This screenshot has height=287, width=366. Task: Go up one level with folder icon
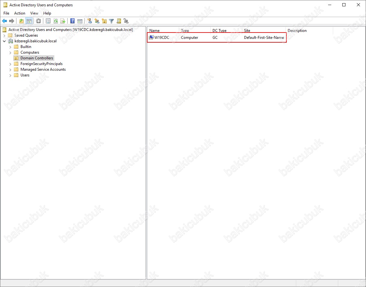tap(21, 21)
